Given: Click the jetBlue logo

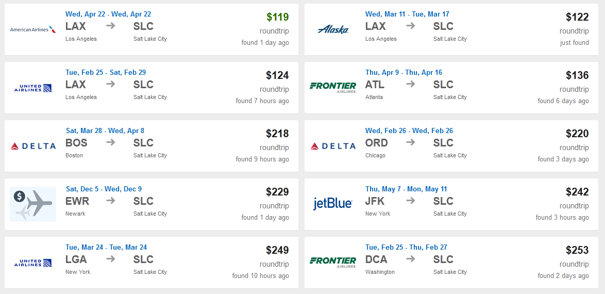Looking at the screenshot, I should pos(332,204).
